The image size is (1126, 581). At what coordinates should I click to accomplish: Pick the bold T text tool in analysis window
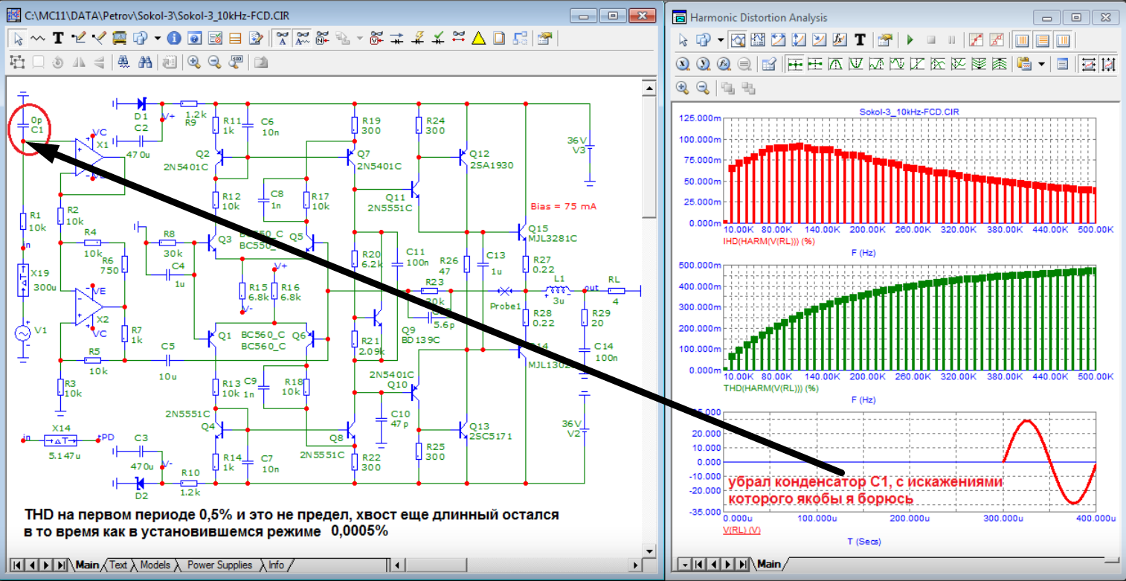coord(860,39)
